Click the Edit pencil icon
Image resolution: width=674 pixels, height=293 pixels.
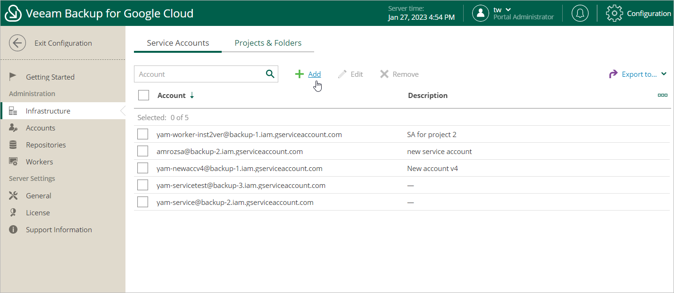tap(342, 74)
